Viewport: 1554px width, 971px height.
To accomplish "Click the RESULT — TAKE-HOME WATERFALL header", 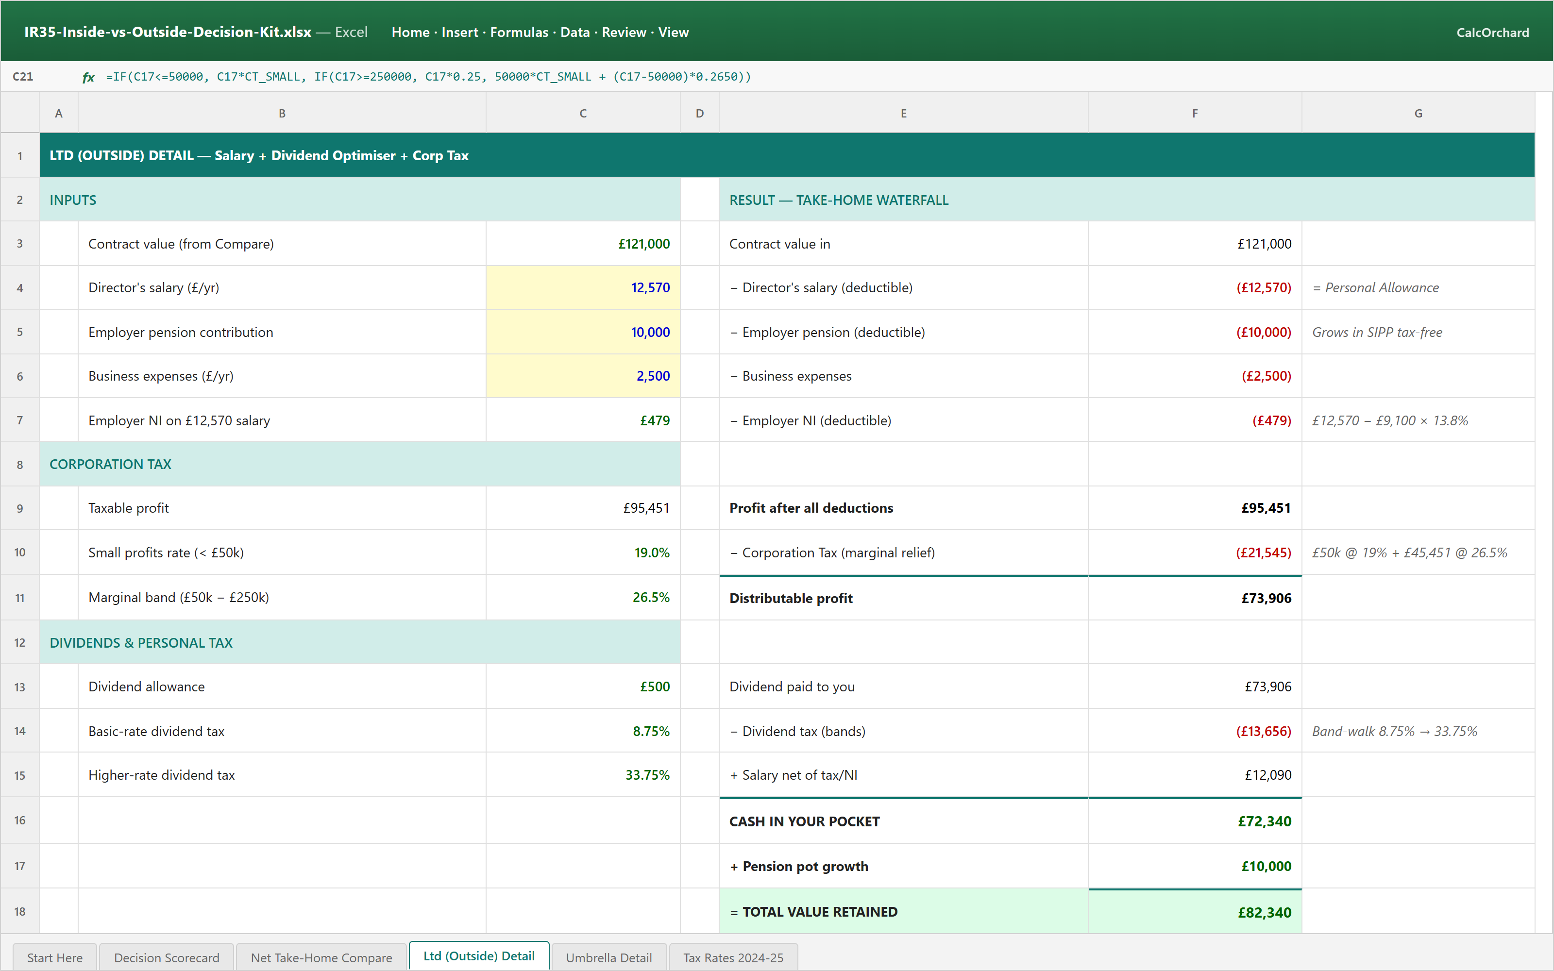I will 1126,200.
